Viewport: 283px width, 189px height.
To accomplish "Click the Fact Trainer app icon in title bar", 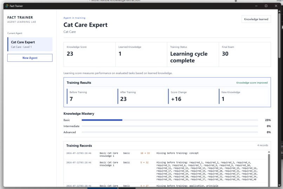I will pyautogui.click(x=7, y=6).
